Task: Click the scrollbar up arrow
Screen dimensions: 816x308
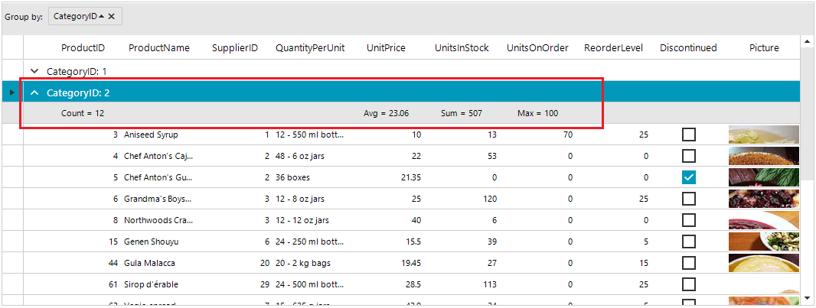Action: [x=807, y=41]
